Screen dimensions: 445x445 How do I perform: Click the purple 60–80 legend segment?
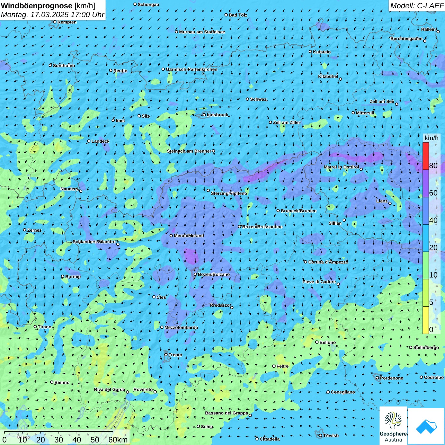click(x=426, y=184)
